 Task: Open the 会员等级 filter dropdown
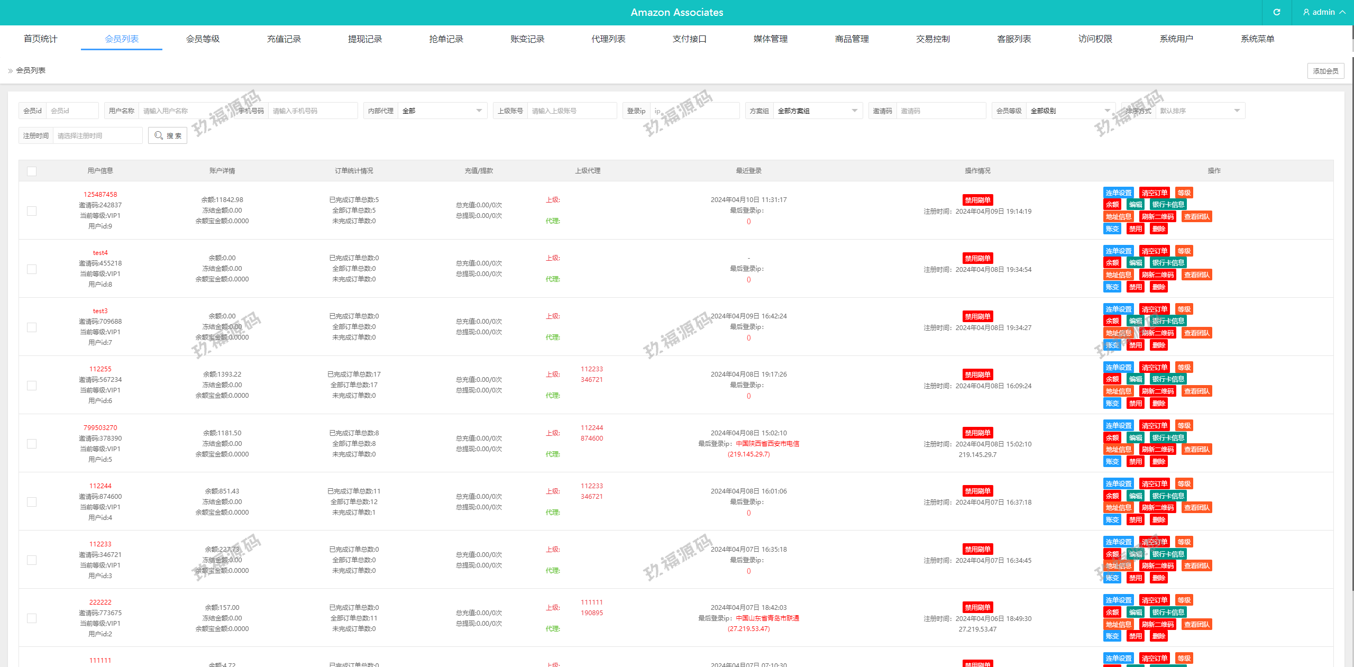click(1070, 111)
